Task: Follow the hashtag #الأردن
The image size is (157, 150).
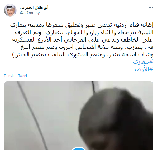Action: (x=144, y=69)
